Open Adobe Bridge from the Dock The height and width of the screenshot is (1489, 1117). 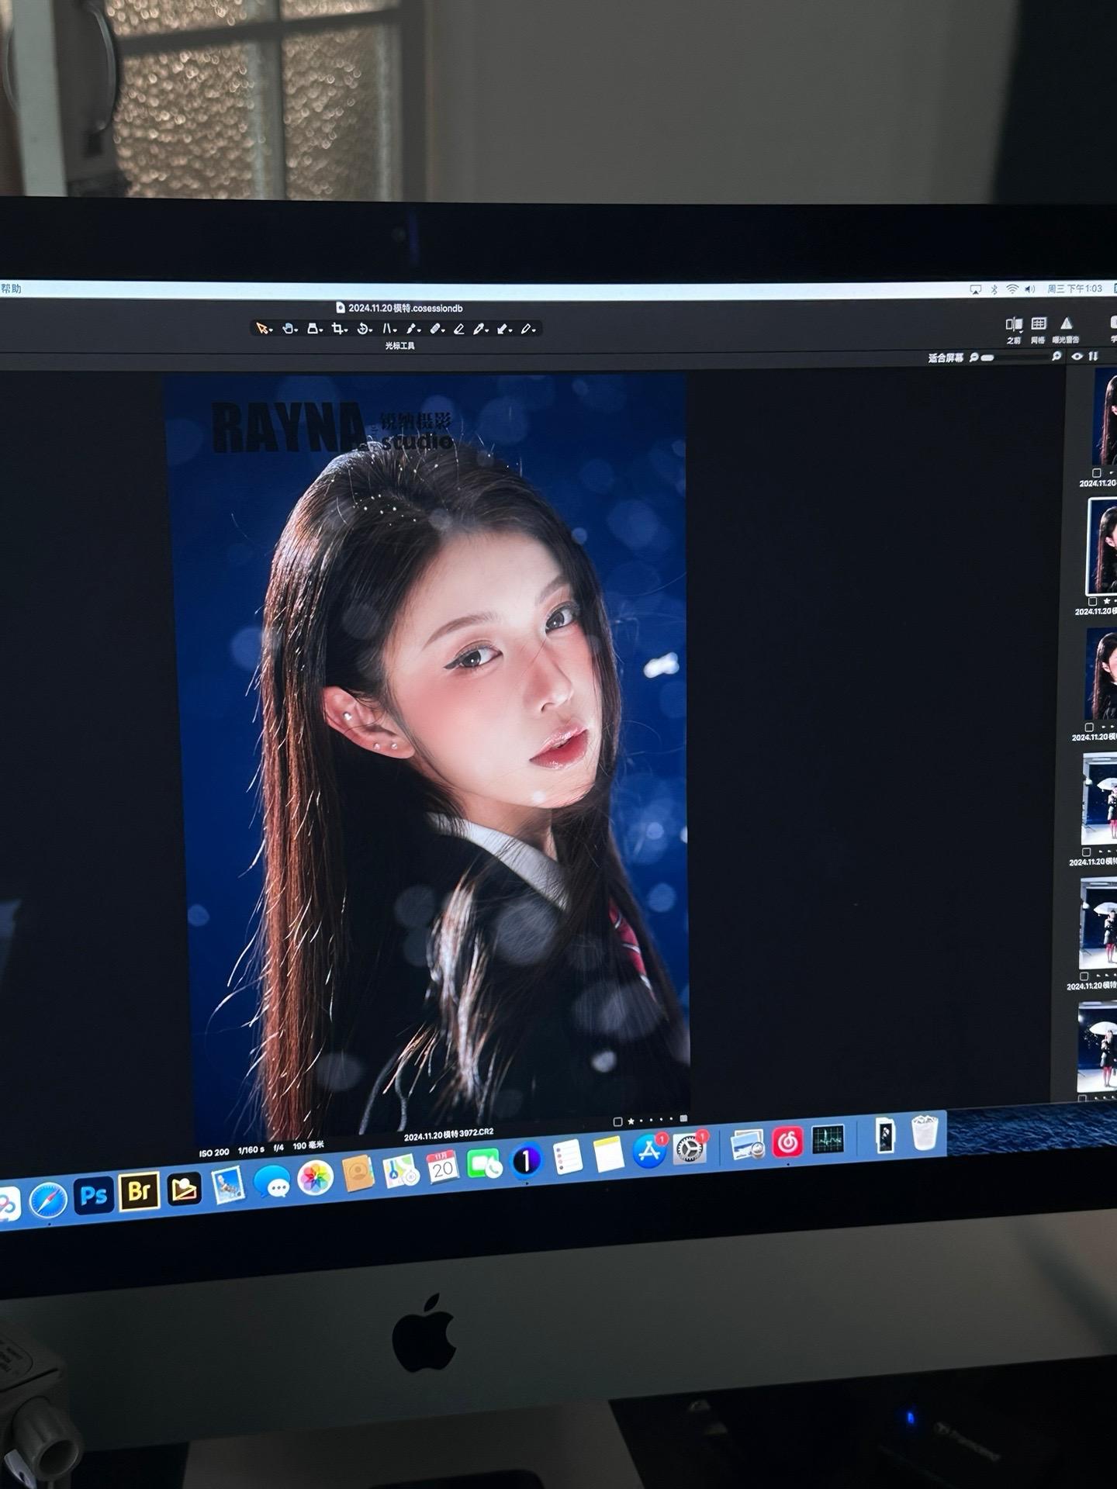(139, 1190)
